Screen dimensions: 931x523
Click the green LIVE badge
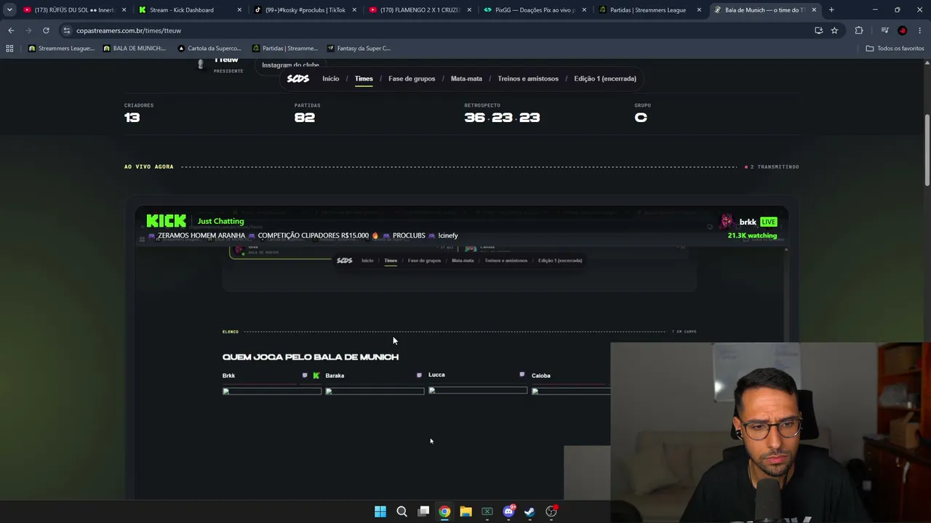point(768,222)
